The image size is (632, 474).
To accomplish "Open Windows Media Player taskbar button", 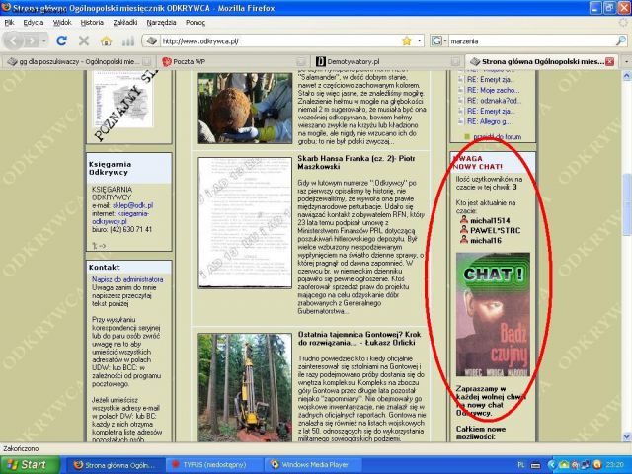I will (315, 465).
